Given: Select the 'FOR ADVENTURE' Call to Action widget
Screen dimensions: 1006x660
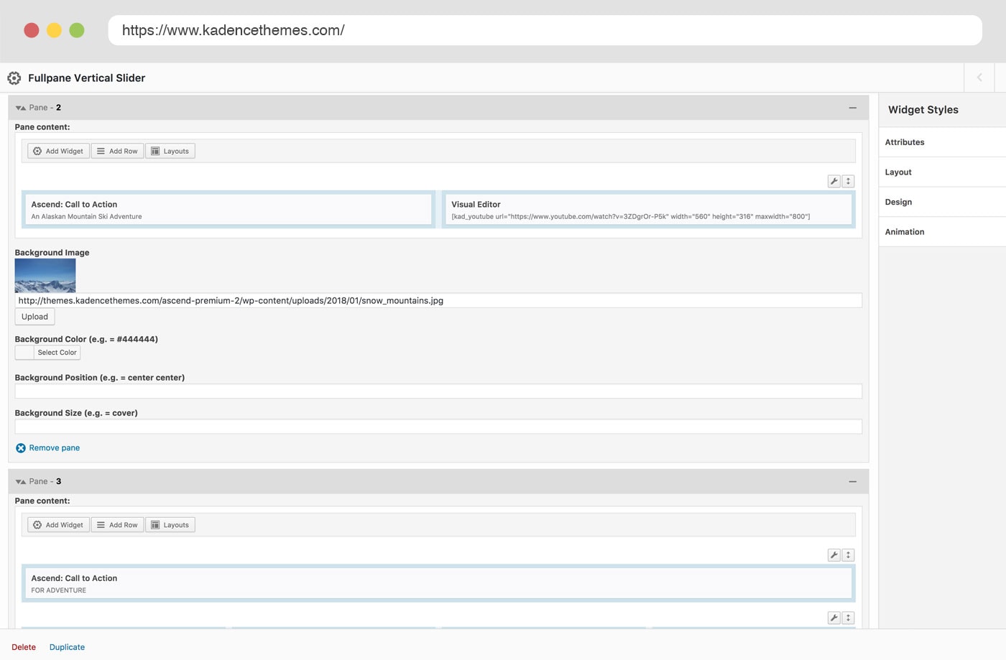Looking at the screenshot, I should (438, 583).
